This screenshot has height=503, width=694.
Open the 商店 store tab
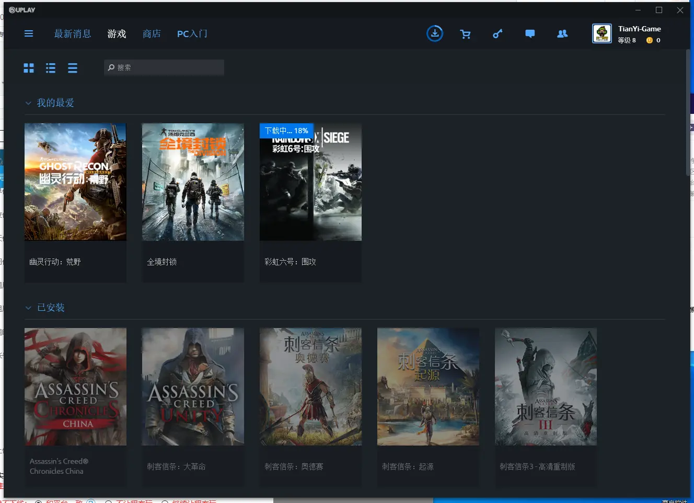152,34
